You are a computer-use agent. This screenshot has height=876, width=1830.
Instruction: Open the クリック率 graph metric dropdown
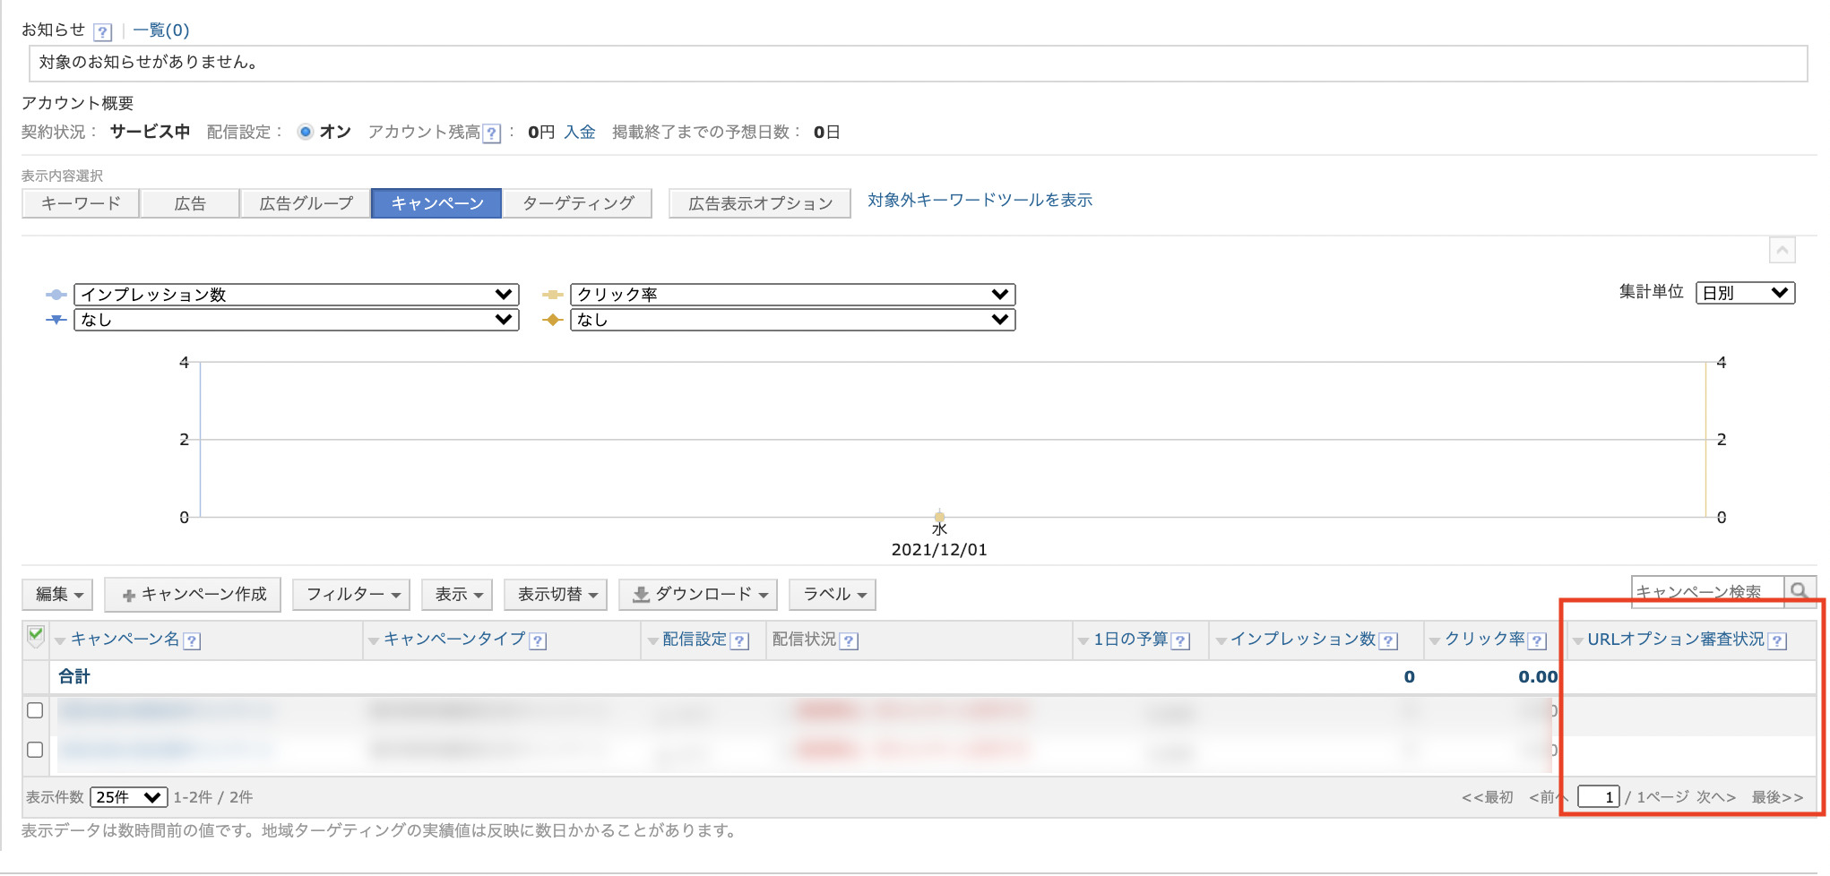(x=792, y=295)
